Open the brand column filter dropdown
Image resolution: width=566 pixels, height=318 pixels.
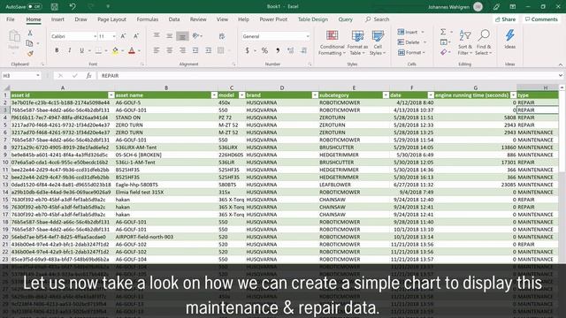pos(315,95)
